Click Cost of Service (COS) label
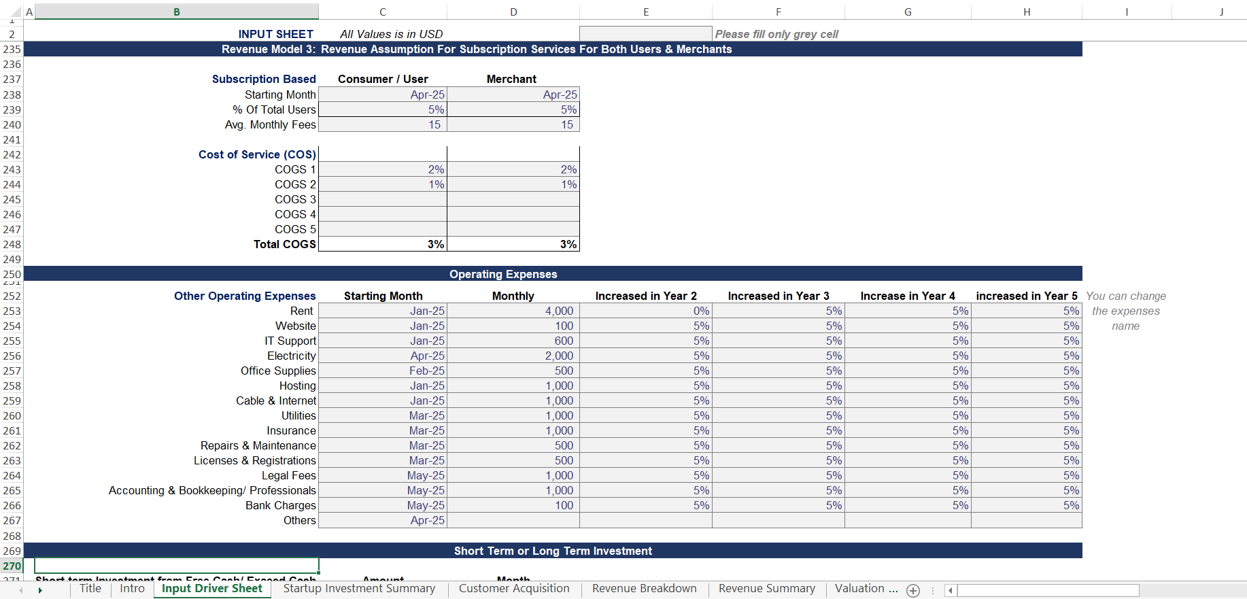This screenshot has height=599, width=1247. [257, 154]
